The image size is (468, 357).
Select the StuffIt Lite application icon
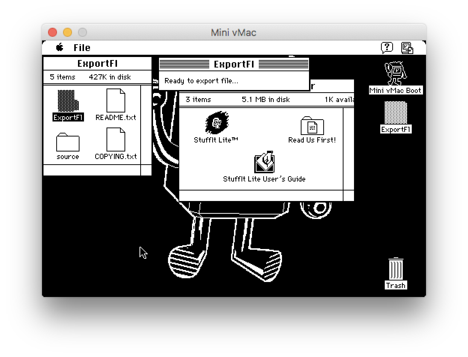217,122
